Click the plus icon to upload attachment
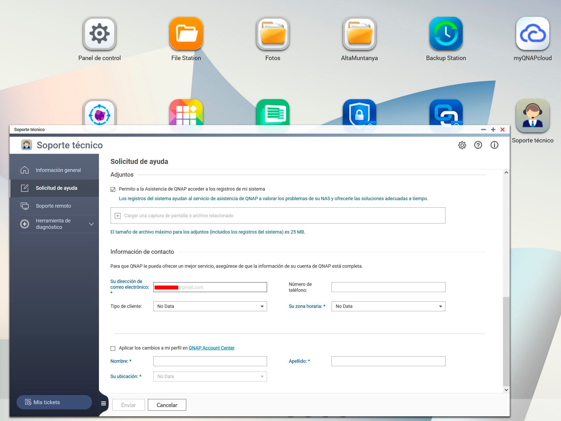The image size is (561, 421). point(118,216)
